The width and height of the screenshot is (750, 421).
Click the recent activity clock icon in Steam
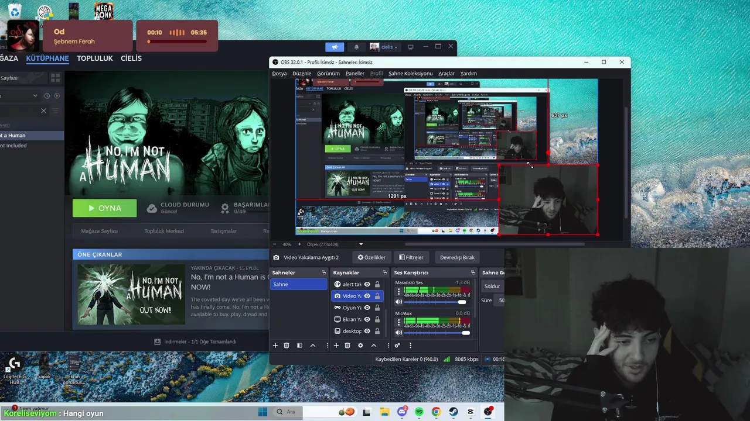coord(47,95)
